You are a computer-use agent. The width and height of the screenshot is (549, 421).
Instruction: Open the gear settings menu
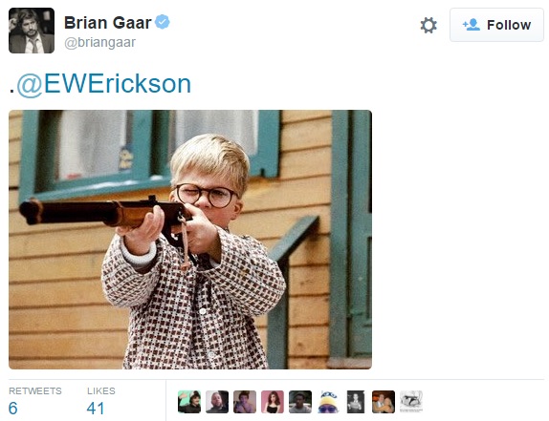428,26
